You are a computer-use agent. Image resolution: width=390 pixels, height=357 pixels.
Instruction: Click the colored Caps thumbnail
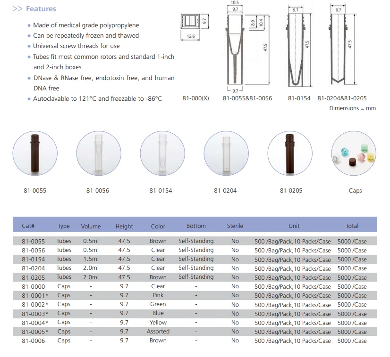point(354,154)
